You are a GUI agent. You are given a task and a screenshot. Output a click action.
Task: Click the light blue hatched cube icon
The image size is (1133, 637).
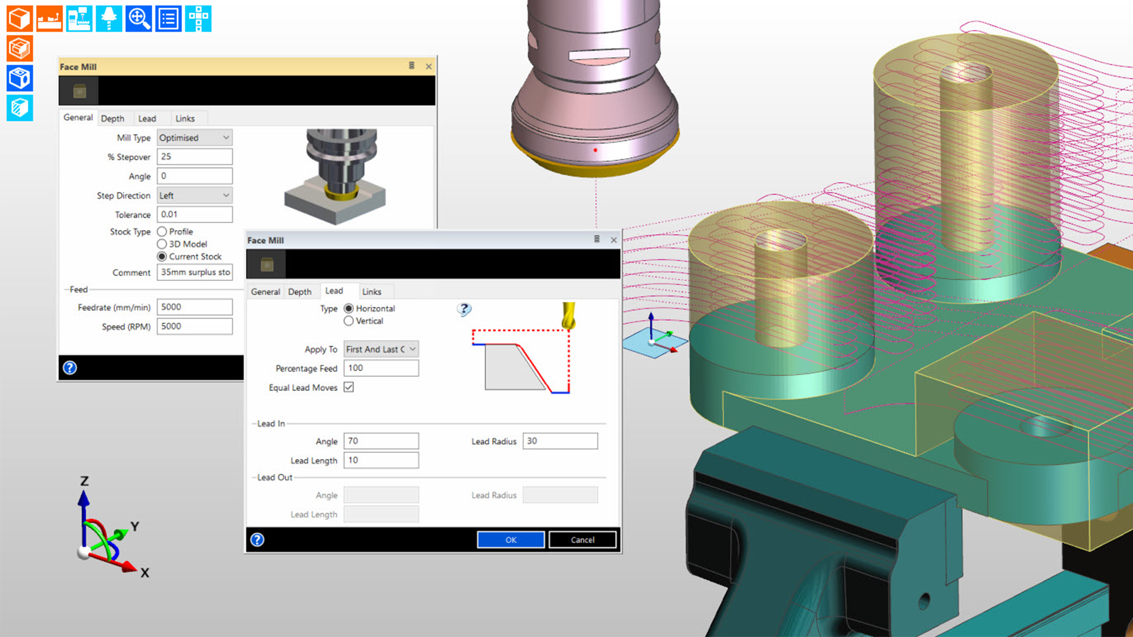[x=19, y=108]
